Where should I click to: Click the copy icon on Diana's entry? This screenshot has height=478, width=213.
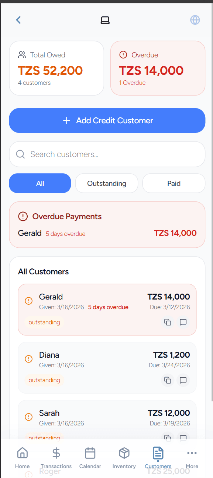coord(168,380)
